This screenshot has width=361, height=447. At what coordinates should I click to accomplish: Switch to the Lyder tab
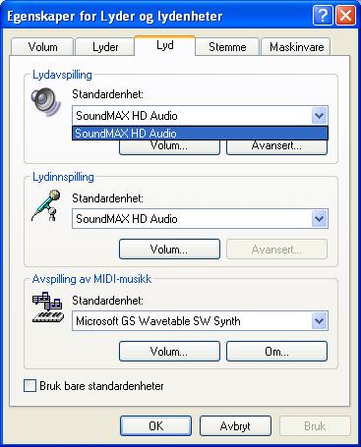(x=105, y=47)
